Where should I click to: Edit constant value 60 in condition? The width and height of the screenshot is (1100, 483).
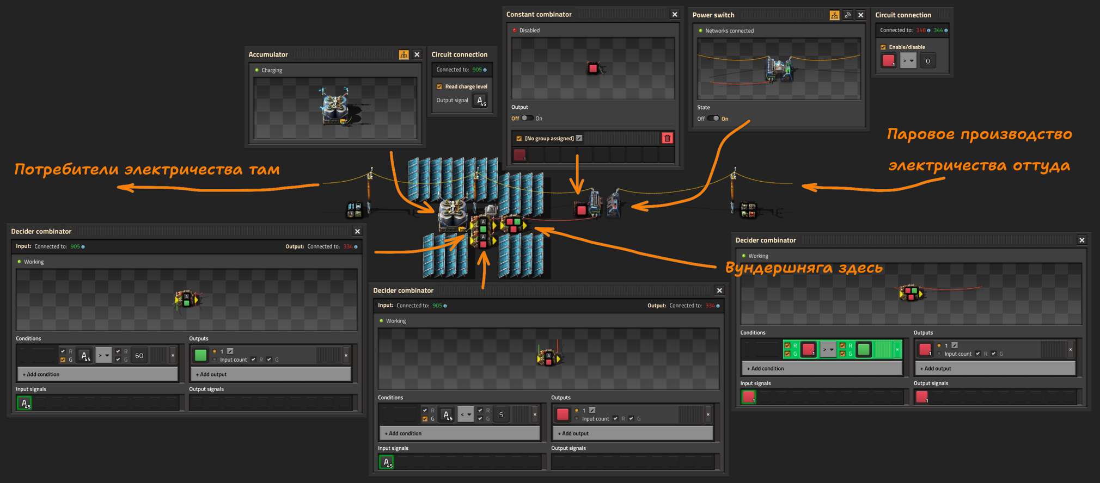tap(139, 356)
